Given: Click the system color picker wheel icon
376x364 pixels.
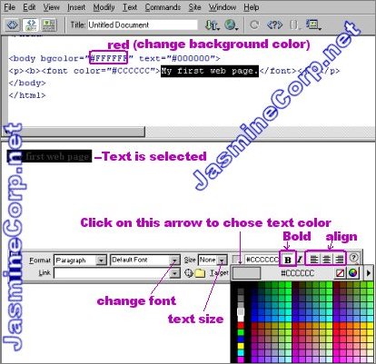Looking at the screenshot, I should tap(352, 273).
